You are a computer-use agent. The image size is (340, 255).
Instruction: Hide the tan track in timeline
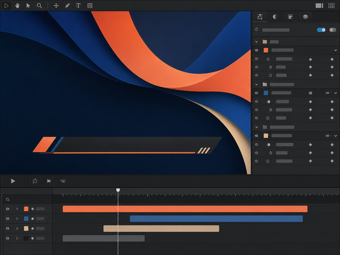(7, 228)
